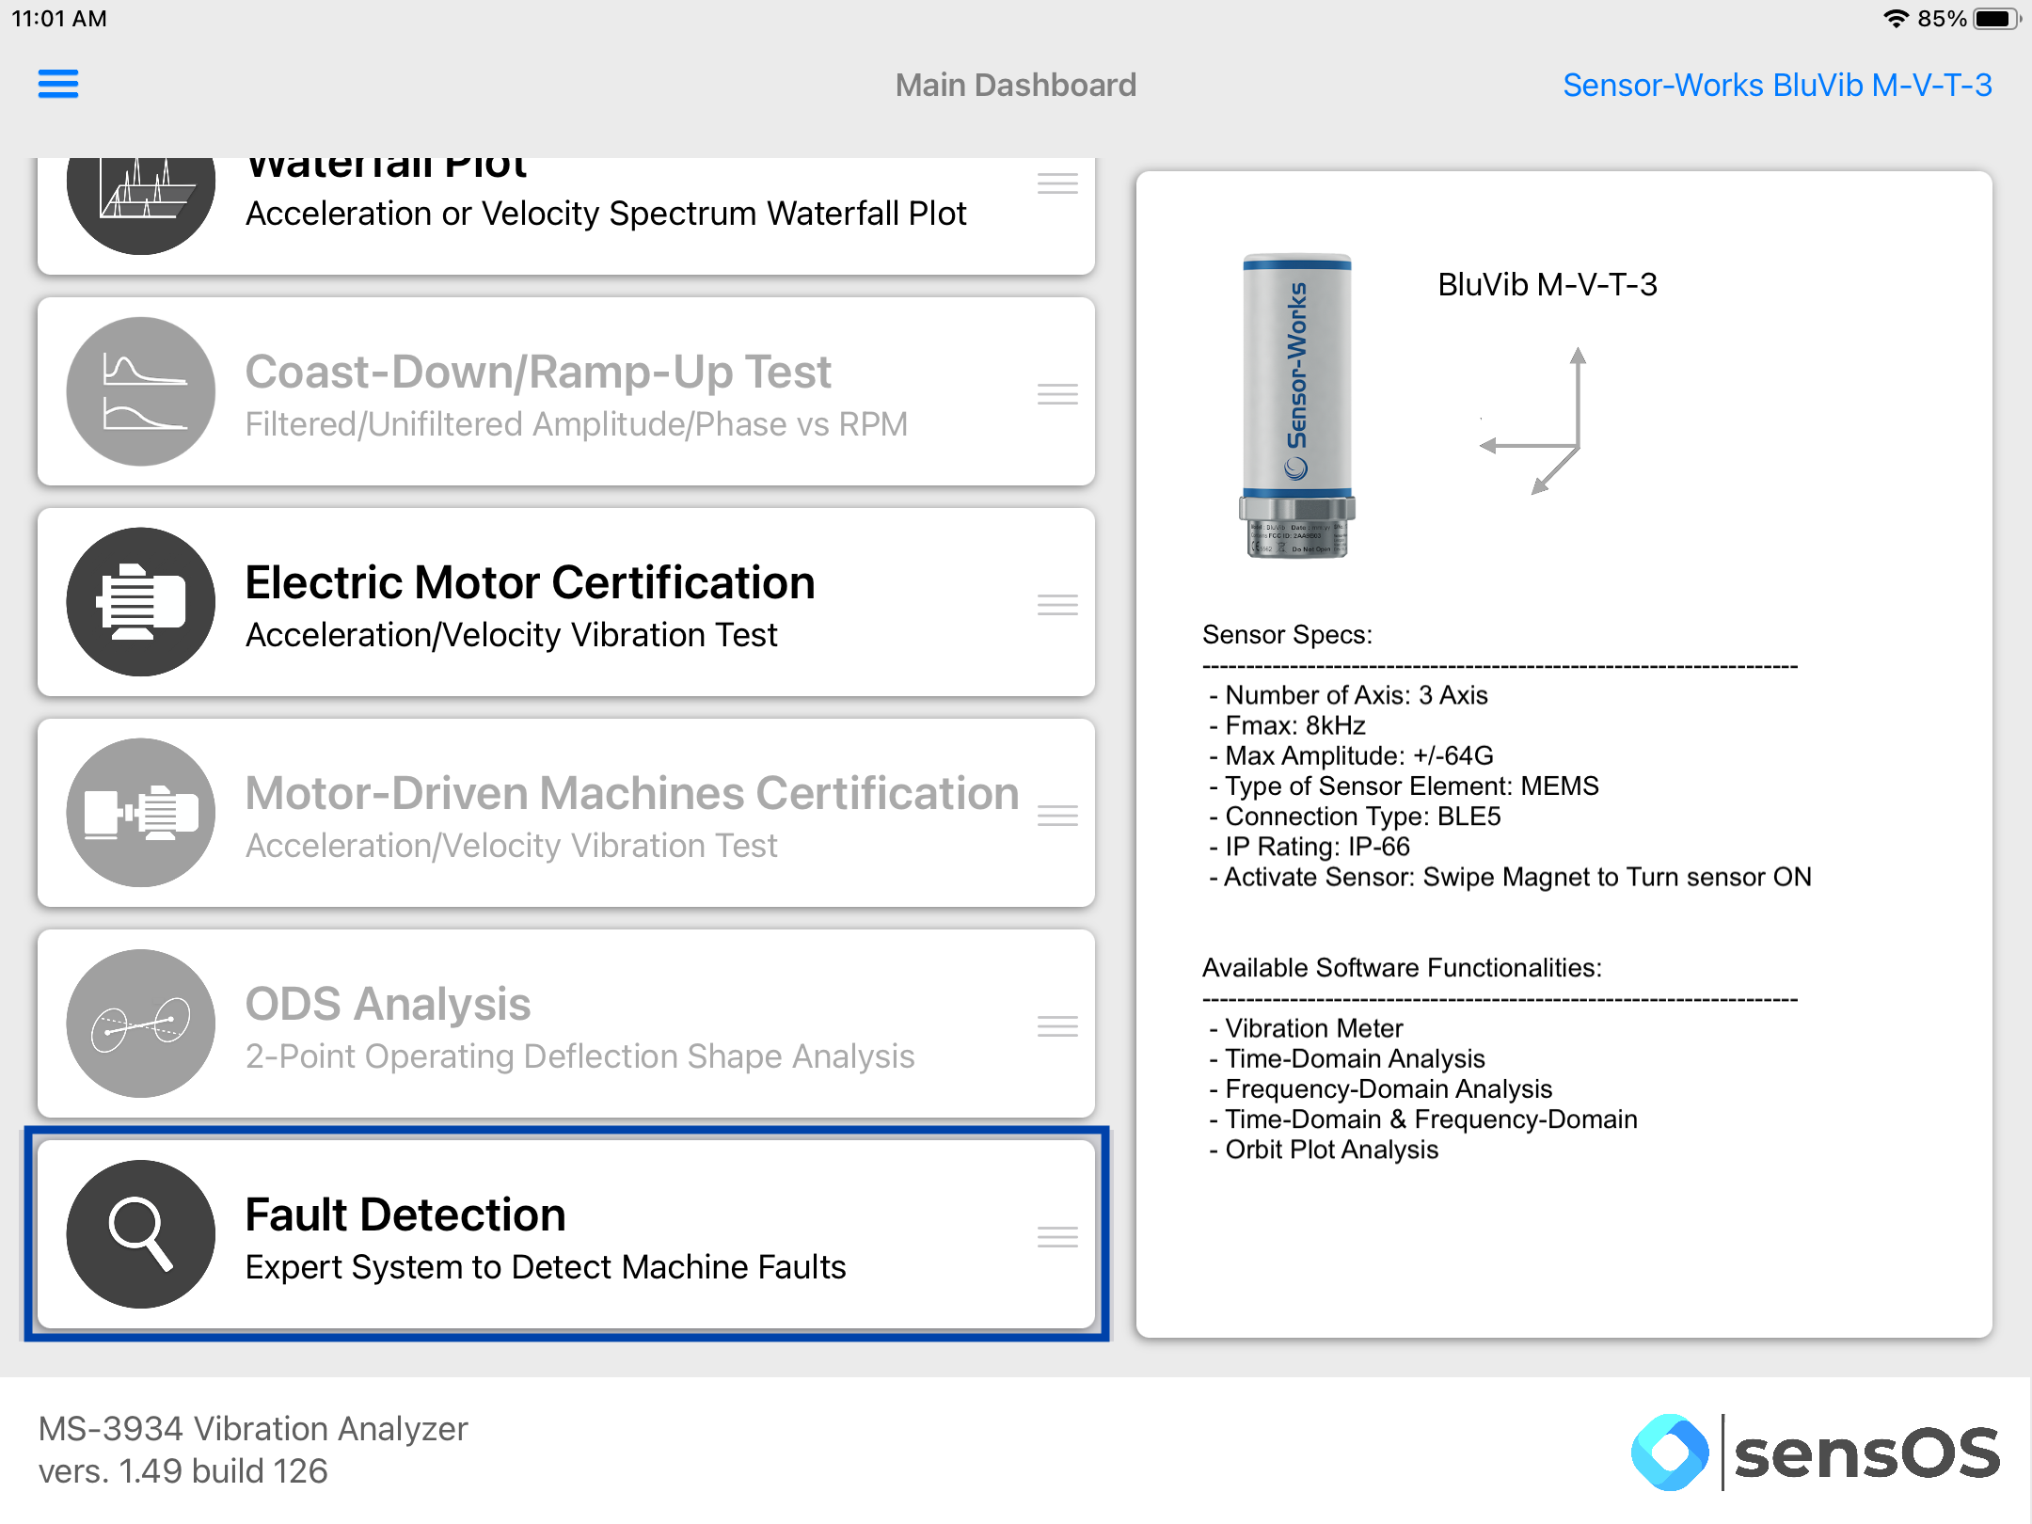Tap Coast-Down/Ramp-Up Test reorder handle
Image resolution: width=2032 pixels, height=1524 pixels.
[1057, 394]
